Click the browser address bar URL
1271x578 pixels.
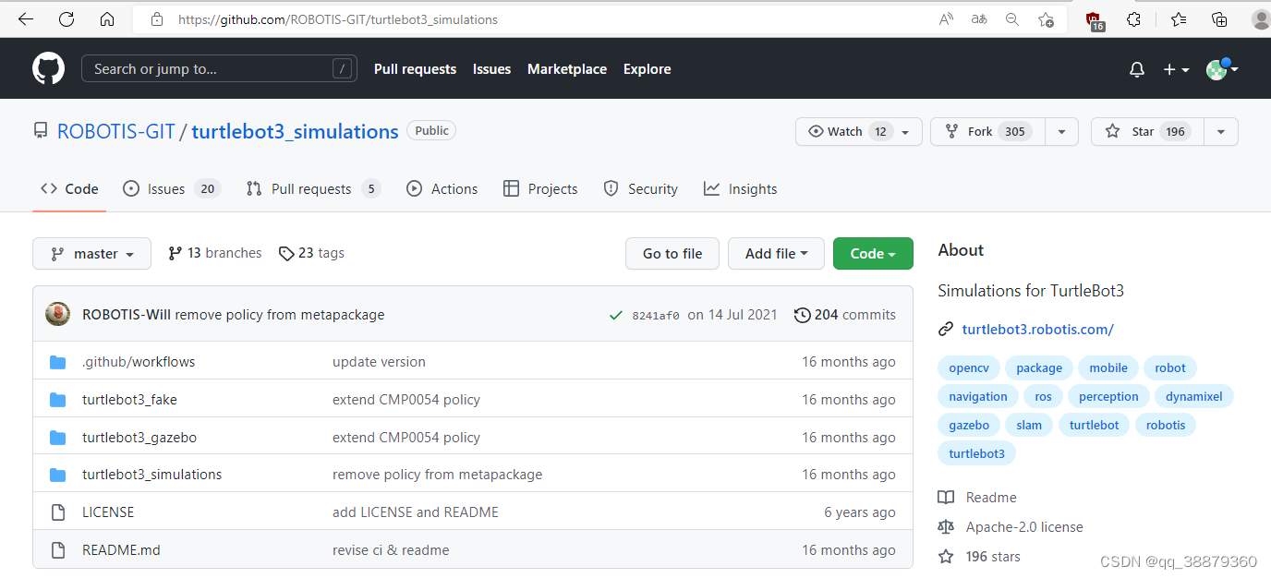pos(337,19)
